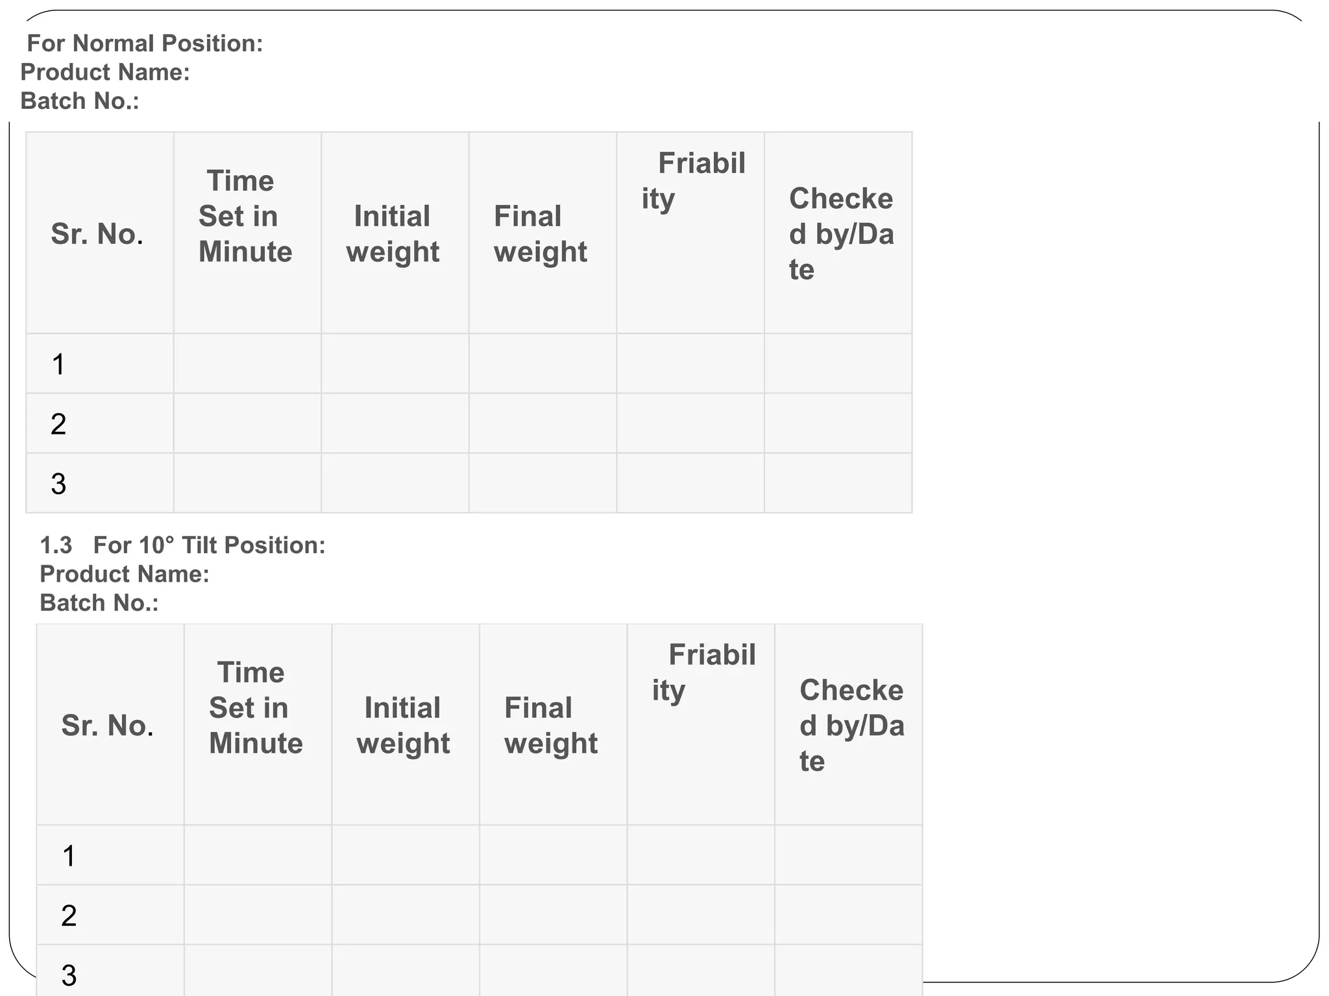Click the first 'Product Name:' label
Screen dimensions: 1329x996
tap(105, 72)
